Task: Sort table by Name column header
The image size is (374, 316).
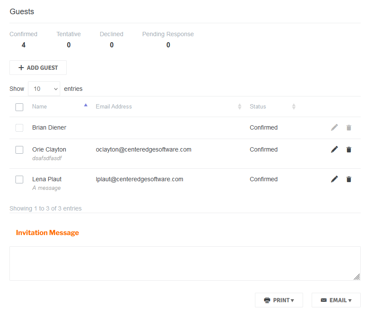Action: pyautogui.click(x=40, y=106)
